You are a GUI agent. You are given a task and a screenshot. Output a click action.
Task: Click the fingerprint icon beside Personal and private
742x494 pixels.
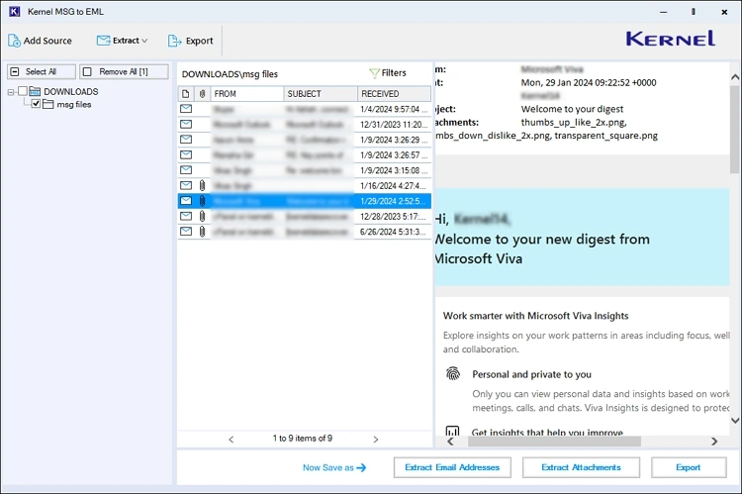[452, 374]
